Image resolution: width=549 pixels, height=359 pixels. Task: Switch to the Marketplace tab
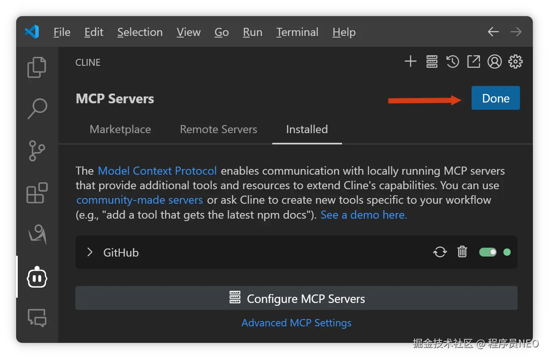click(x=120, y=129)
